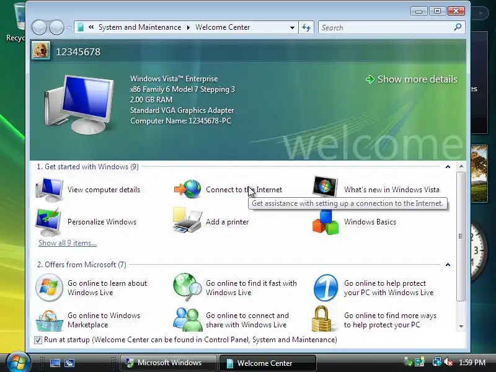Image resolution: width=496 pixels, height=372 pixels.
Task: Click the 2.00 GB RAM text
Action: tap(151, 100)
